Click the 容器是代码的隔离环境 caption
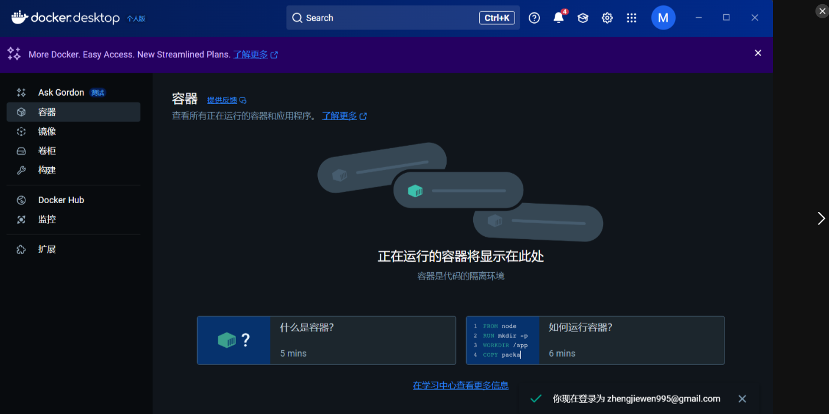This screenshot has height=414, width=829. pyautogui.click(x=461, y=276)
